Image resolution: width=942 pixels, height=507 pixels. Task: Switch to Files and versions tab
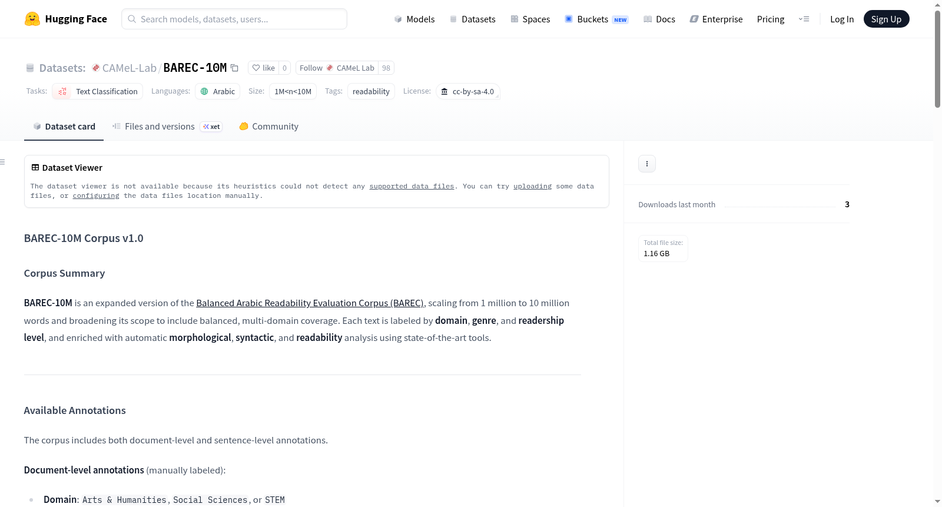coord(167,126)
